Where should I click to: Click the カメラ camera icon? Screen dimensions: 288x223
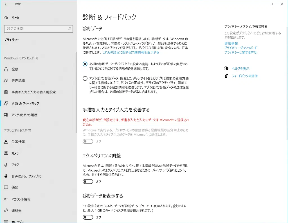click(6, 153)
